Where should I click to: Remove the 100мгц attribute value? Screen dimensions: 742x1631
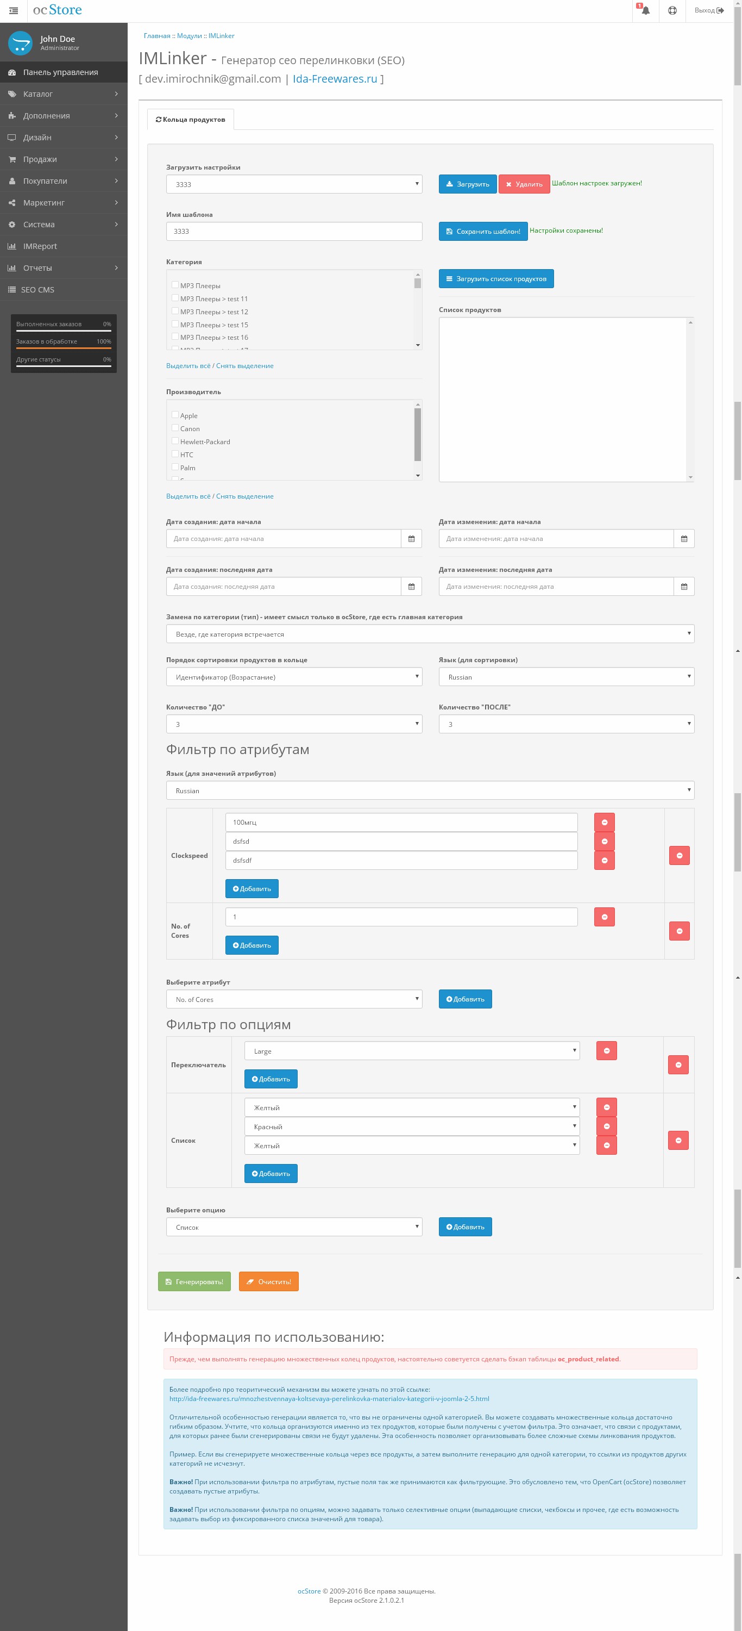tap(604, 822)
